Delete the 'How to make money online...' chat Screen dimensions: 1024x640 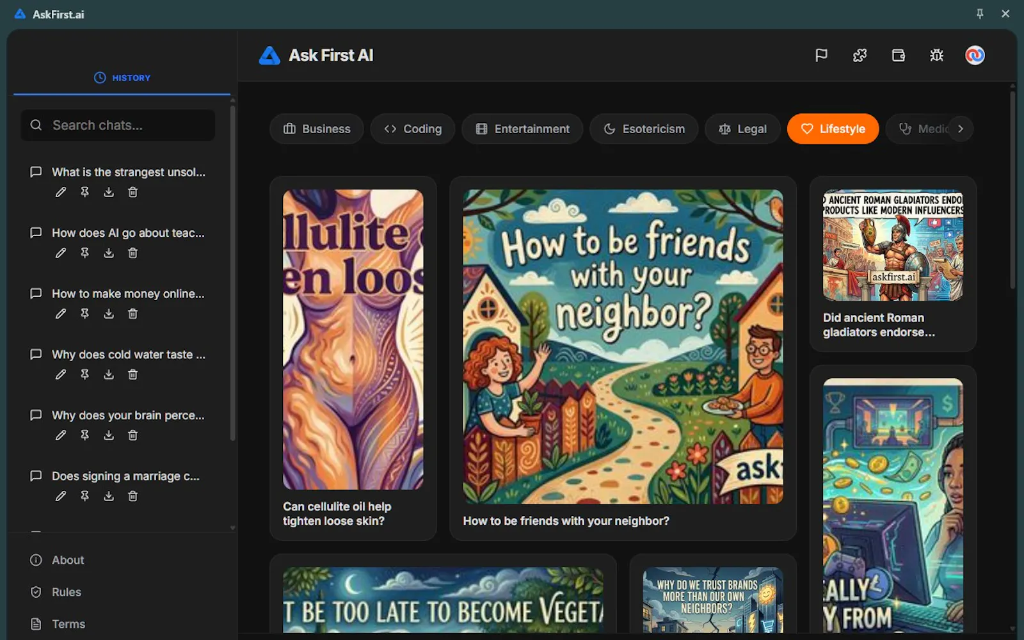132,314
